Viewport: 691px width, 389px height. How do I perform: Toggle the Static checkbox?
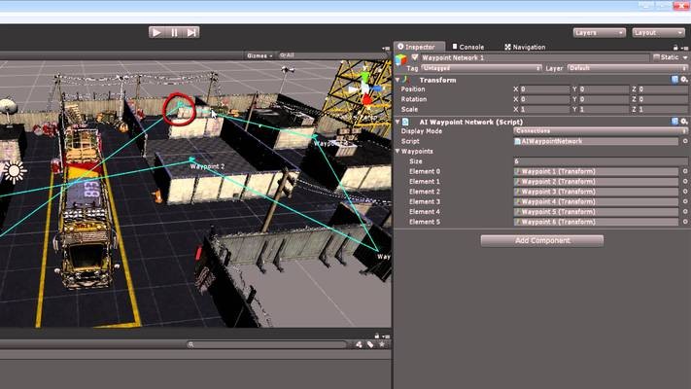tap(655, 57)
